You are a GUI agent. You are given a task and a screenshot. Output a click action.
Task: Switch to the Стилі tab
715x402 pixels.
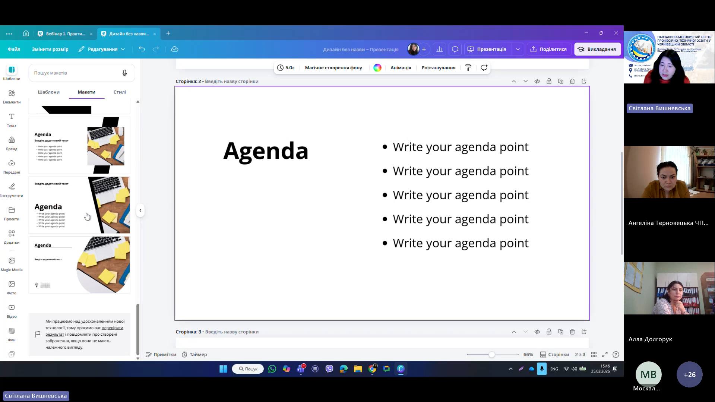pos(120,92)
